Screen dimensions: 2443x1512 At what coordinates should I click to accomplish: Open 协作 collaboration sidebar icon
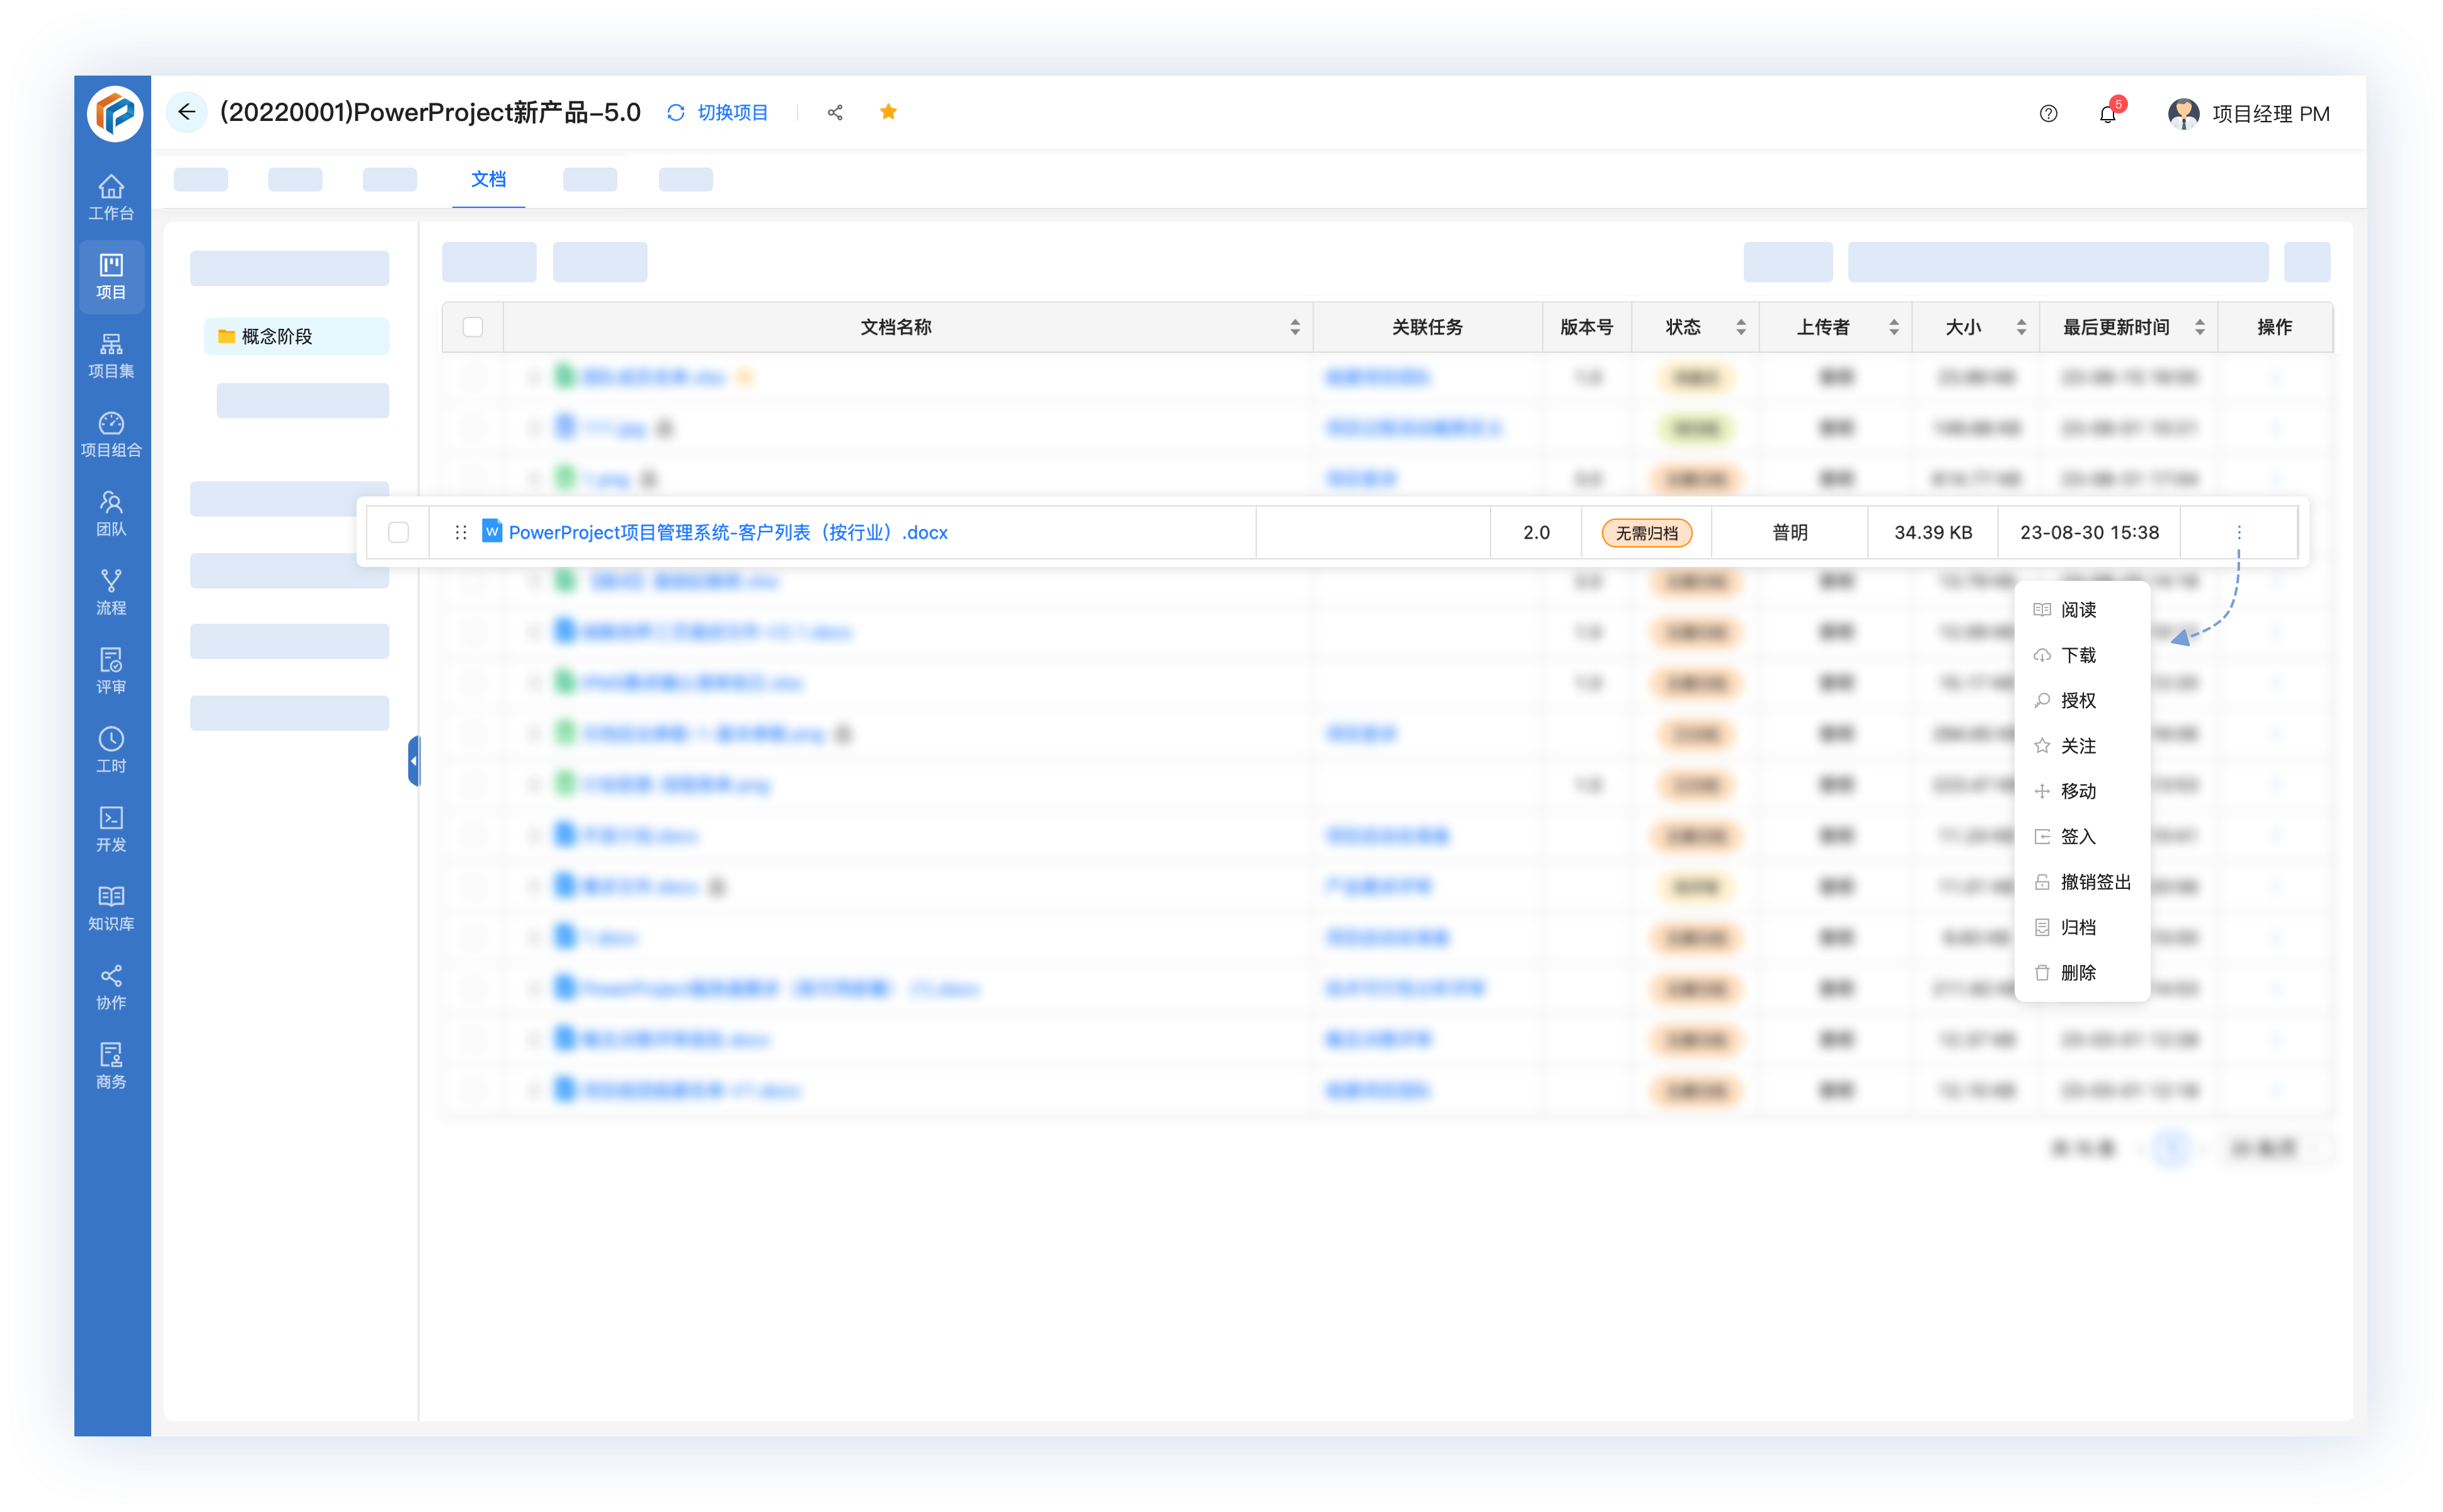point(111,988)
